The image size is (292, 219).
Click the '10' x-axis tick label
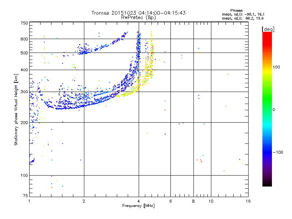coord(211,201)
